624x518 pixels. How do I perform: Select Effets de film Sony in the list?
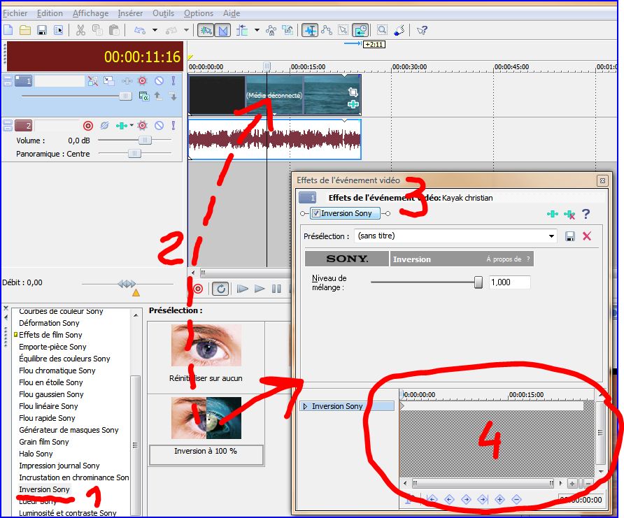[50, 335]
